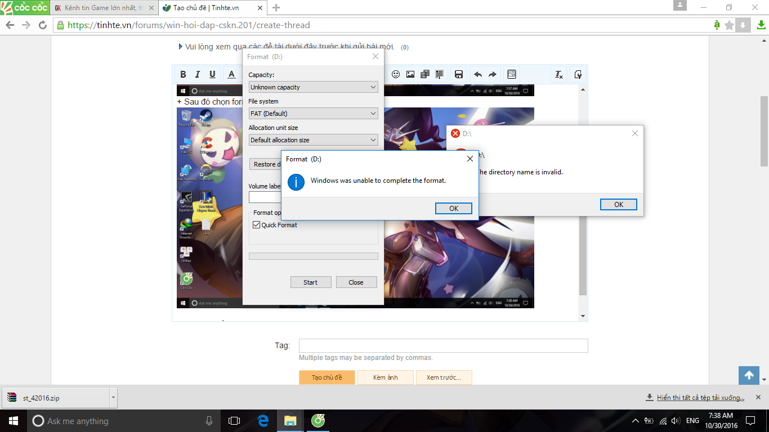Undo last edit in editor
This screenshot has height=432, width=769.
point(478,74)
